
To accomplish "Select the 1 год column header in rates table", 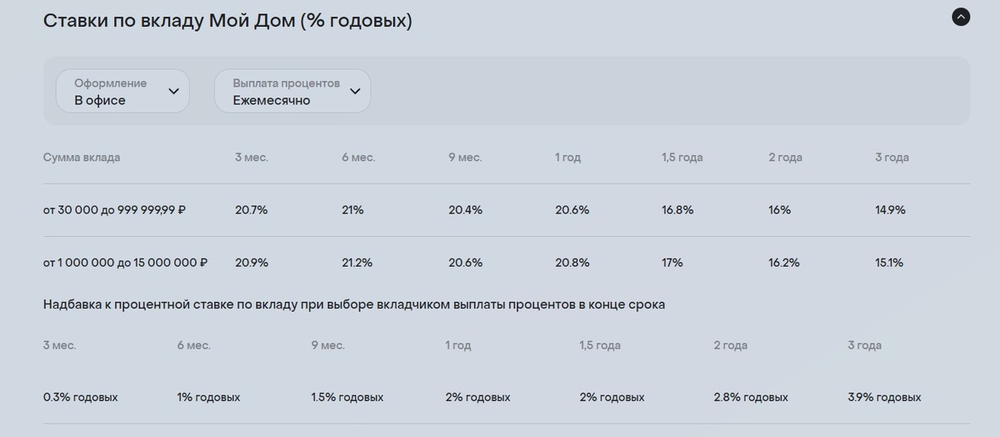I will tap(567, 158).
